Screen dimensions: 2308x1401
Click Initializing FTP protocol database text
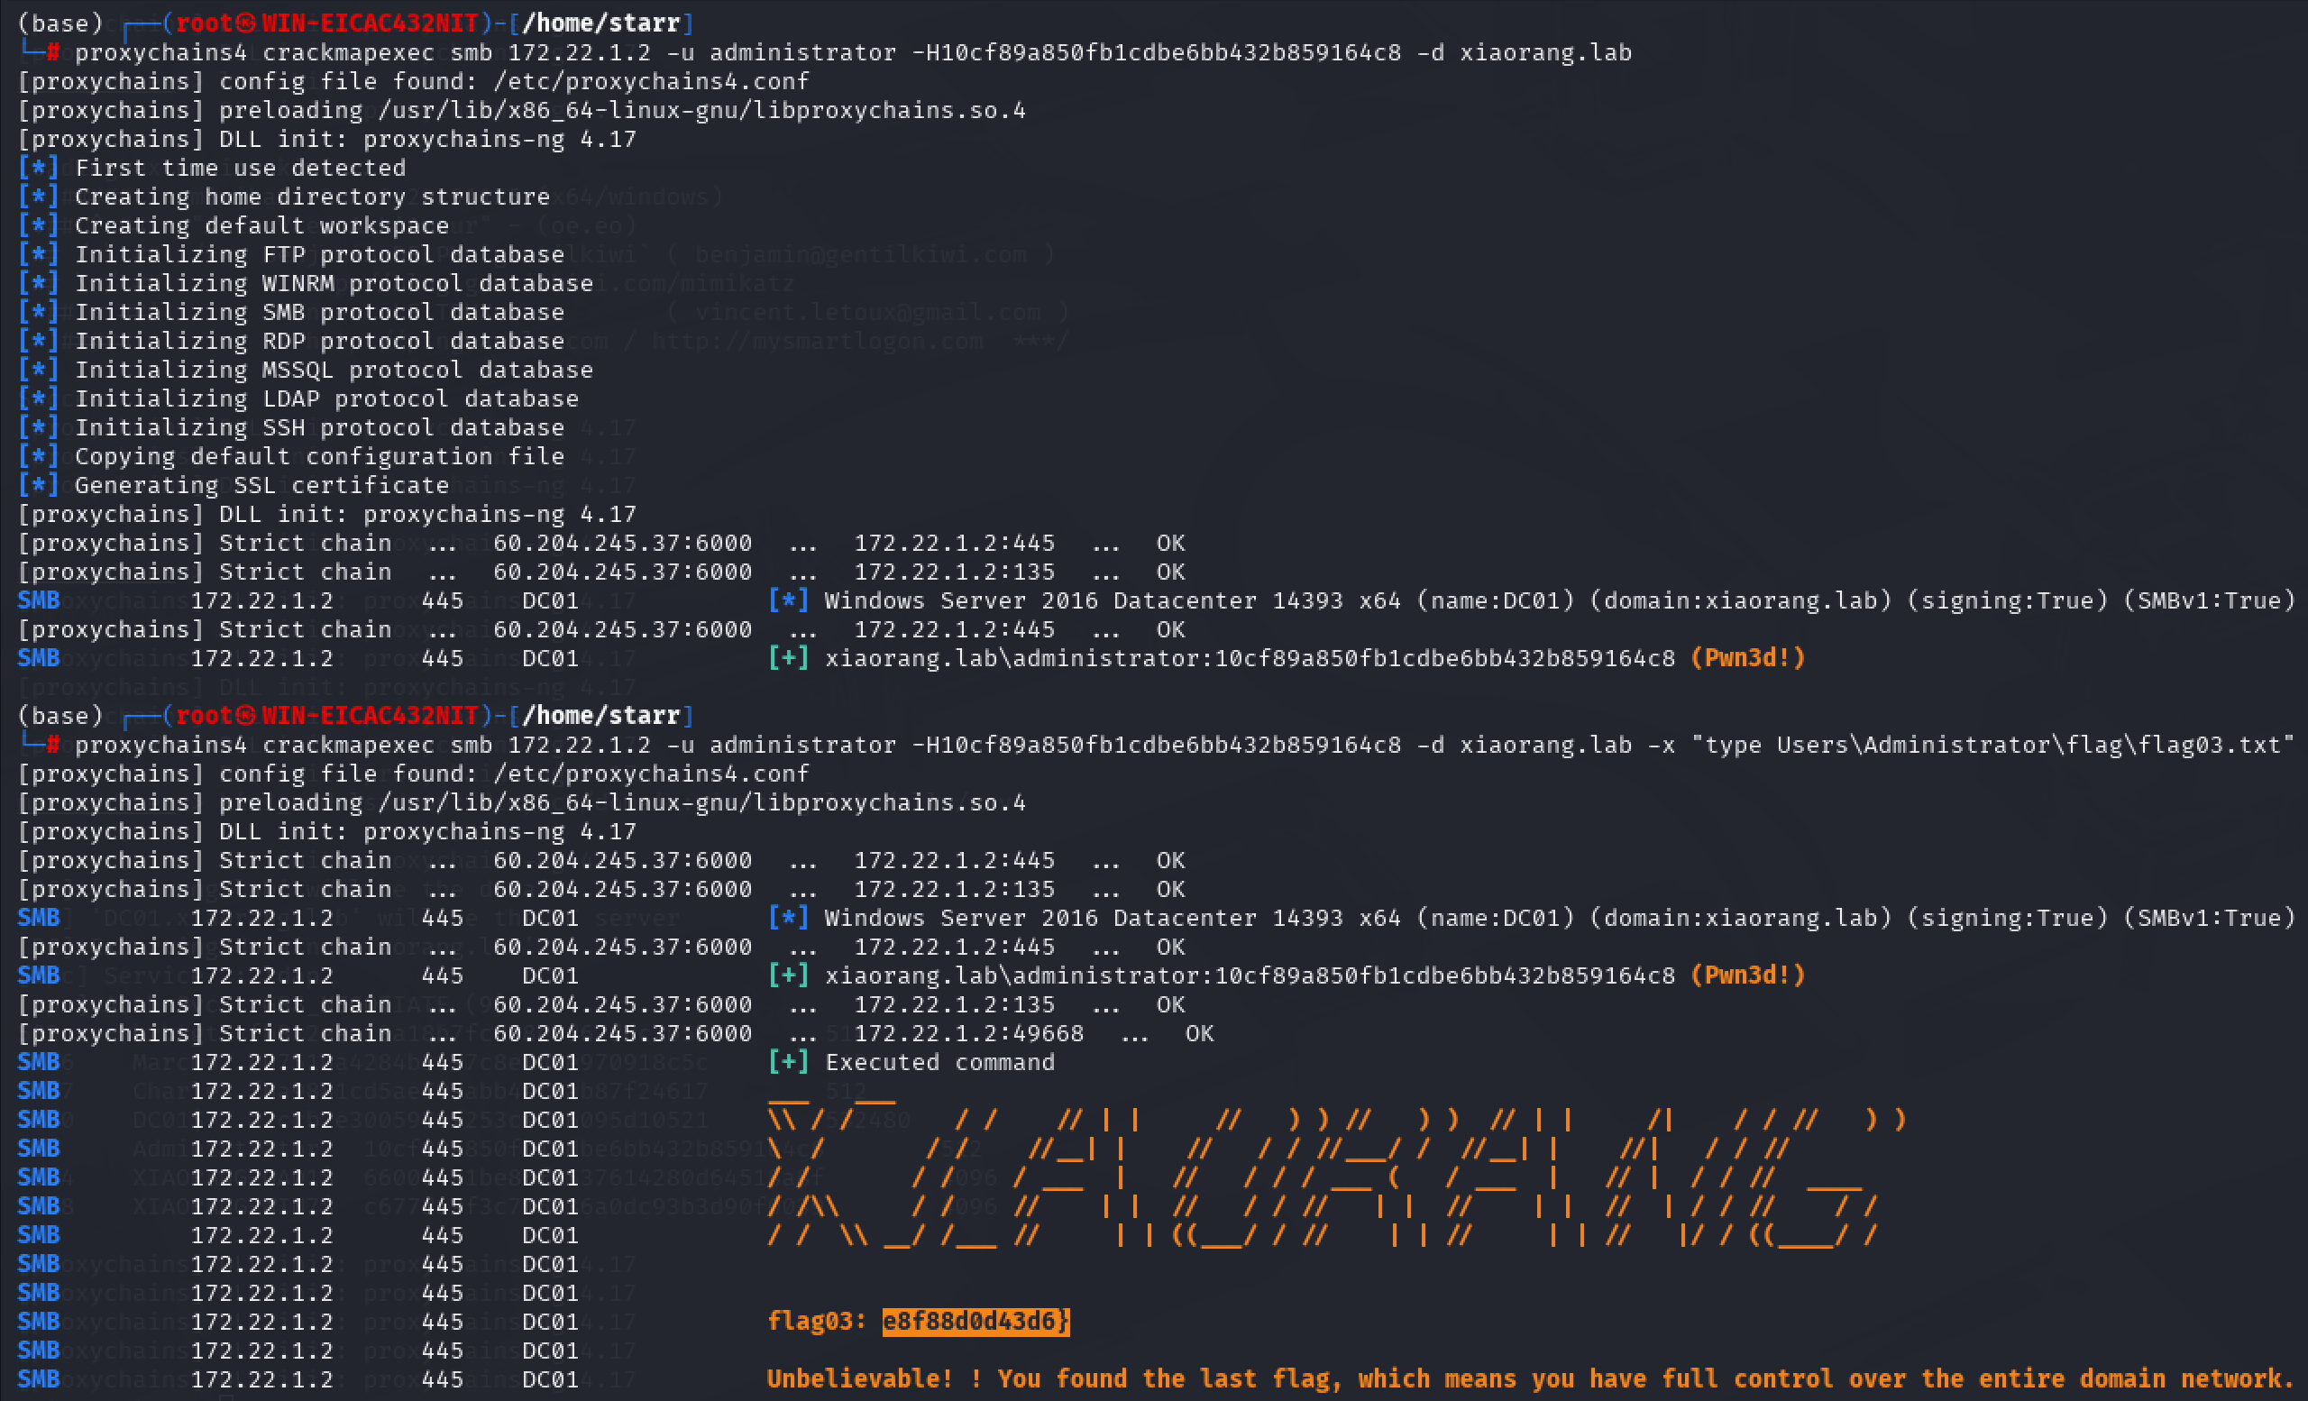coord(319,255)
